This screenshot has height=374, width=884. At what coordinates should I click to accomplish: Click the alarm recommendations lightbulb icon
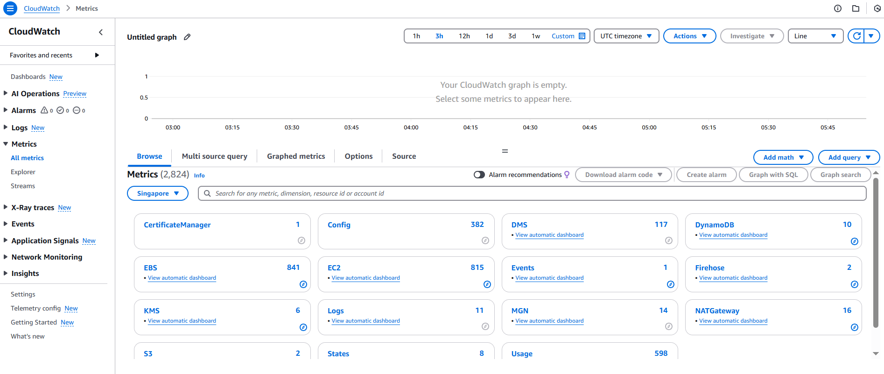click(567, 175)
